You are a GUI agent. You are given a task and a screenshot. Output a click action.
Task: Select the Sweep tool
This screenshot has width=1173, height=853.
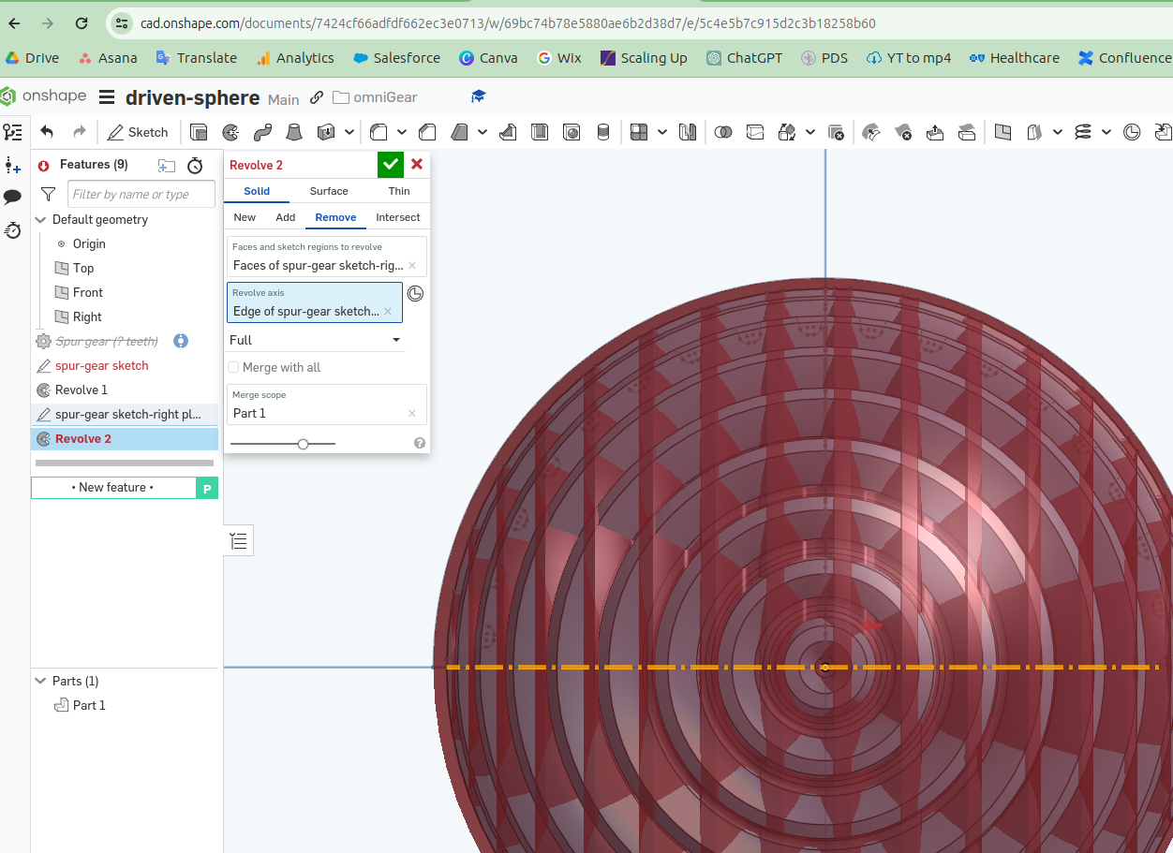coord(262,132)
